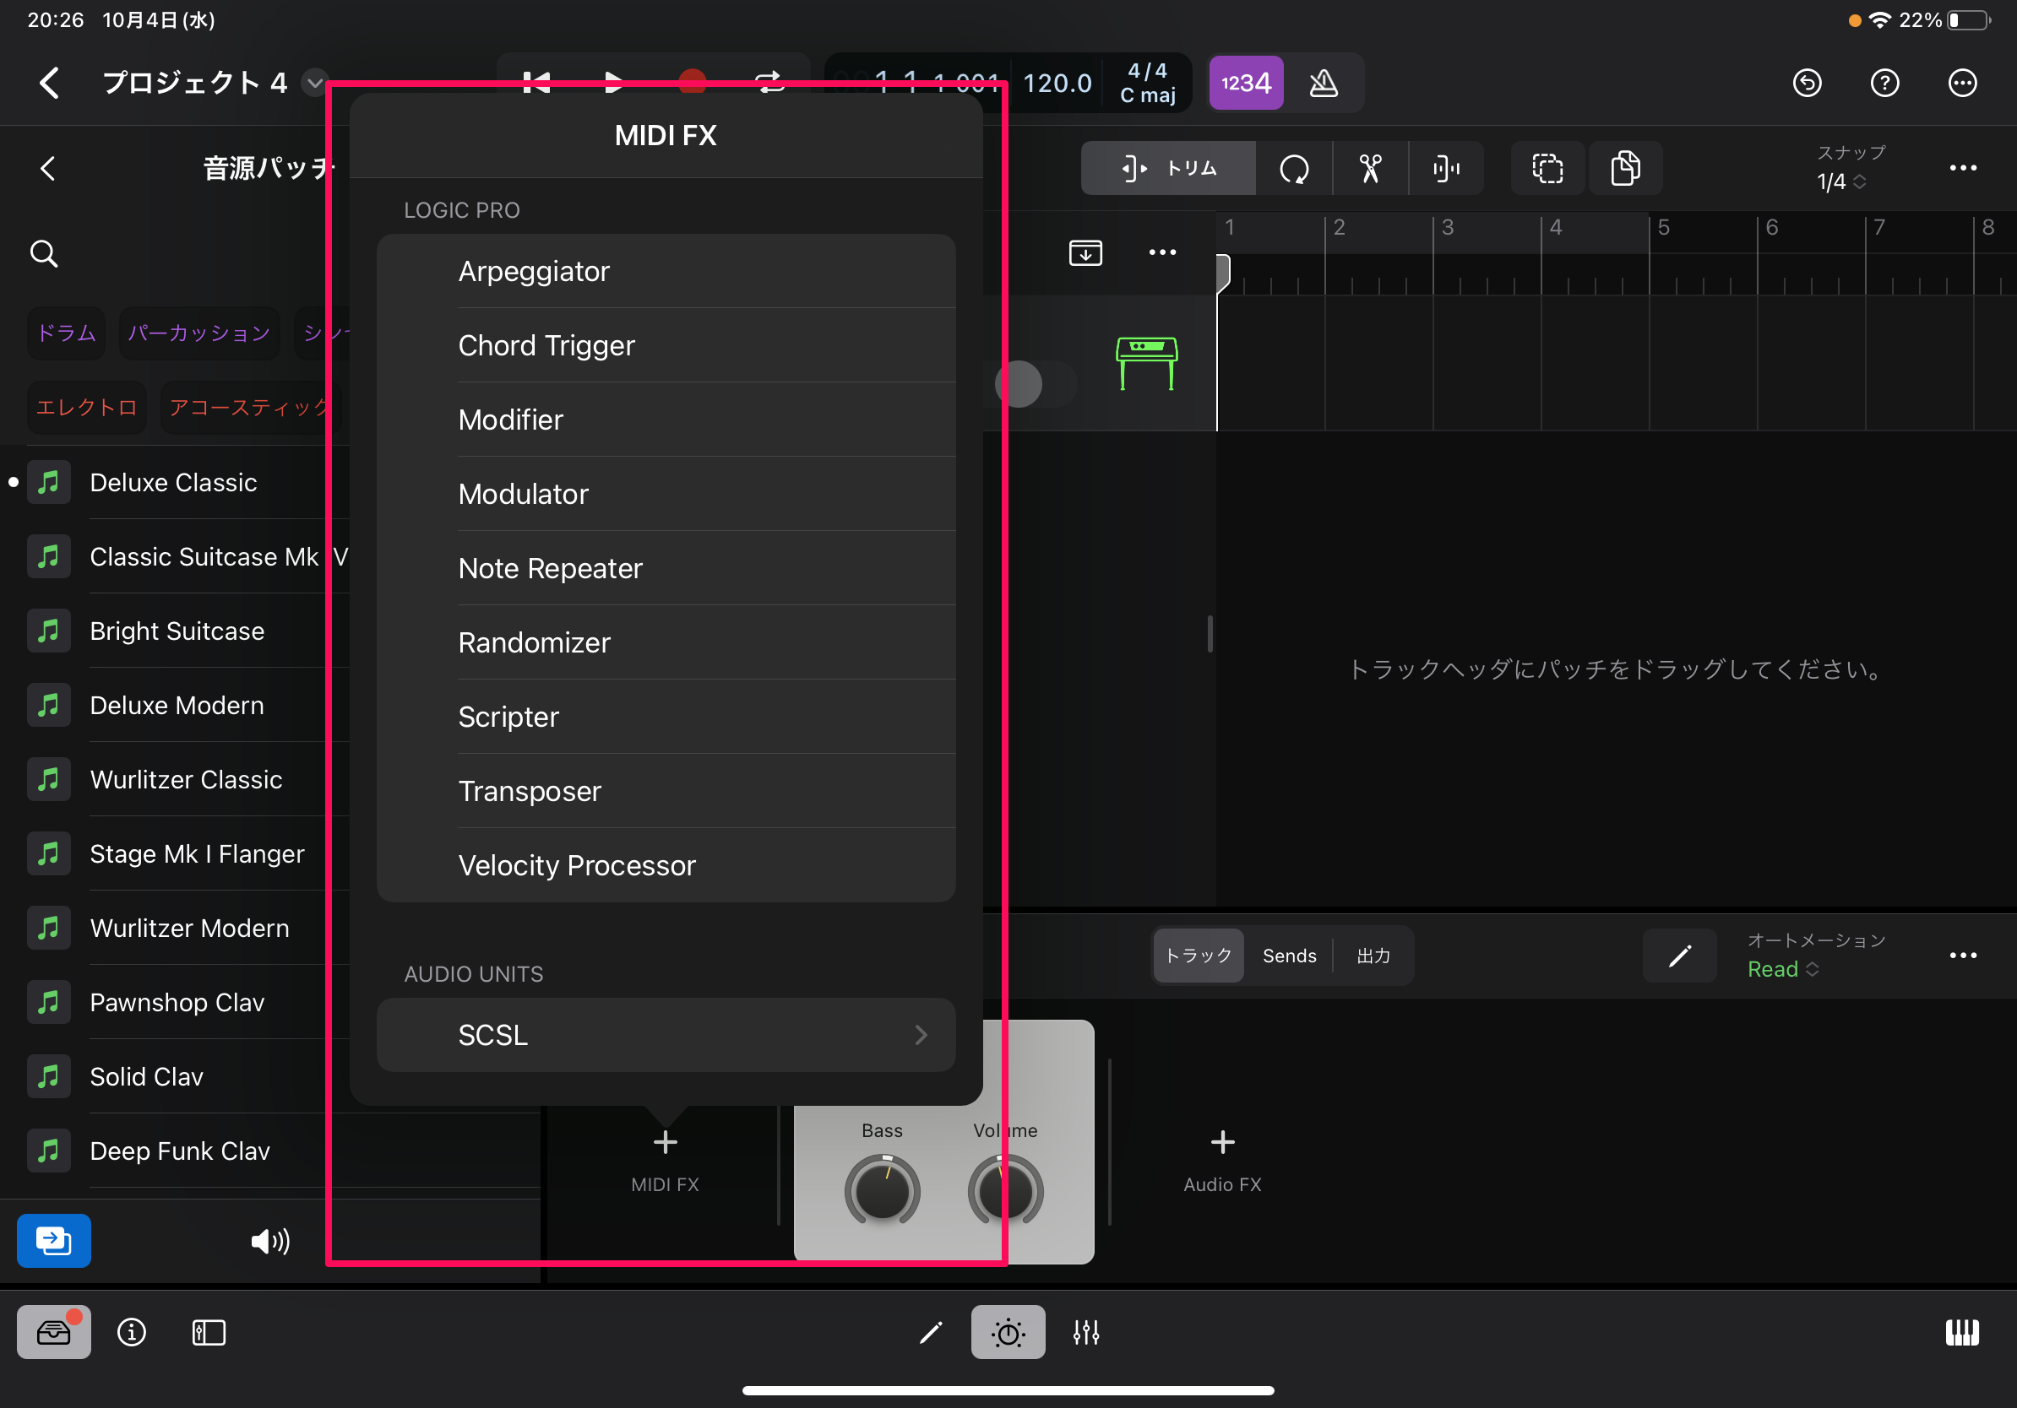The image size is (2017, 1408).
Task: Start playback
Action: pos(614,83)
